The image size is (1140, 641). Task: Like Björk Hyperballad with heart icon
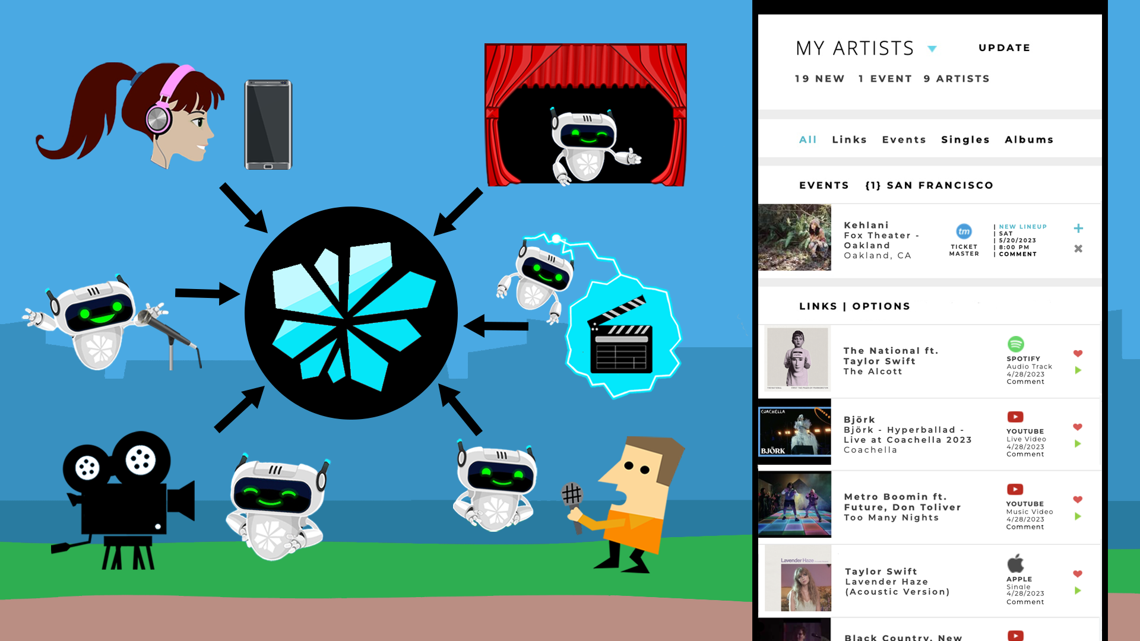pos(1078,427)
